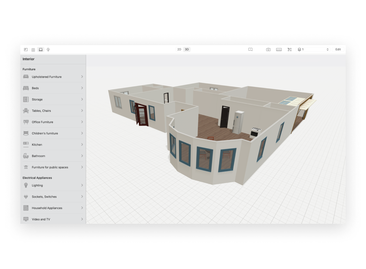Select the transform selection tool icon

click(289, 49)
